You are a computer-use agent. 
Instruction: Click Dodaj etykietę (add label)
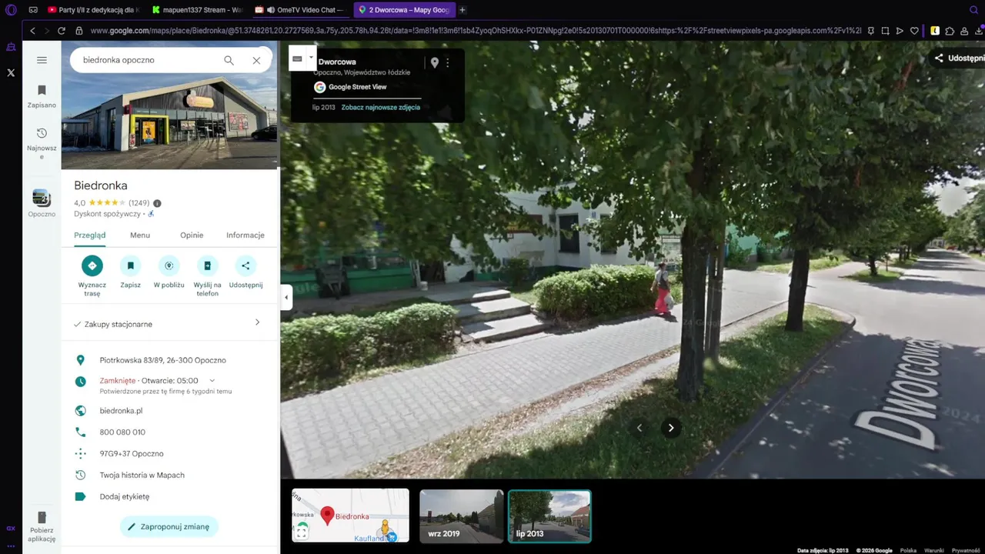pos(125,497)
